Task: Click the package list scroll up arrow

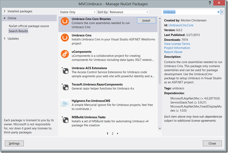Action: coord(160,18)
